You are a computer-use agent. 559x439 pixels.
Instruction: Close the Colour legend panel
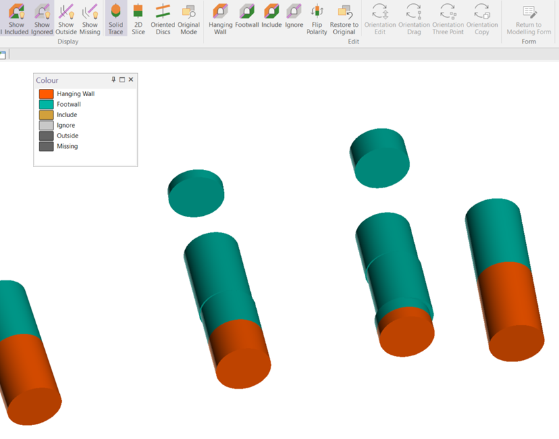click(x=131, y=80)
